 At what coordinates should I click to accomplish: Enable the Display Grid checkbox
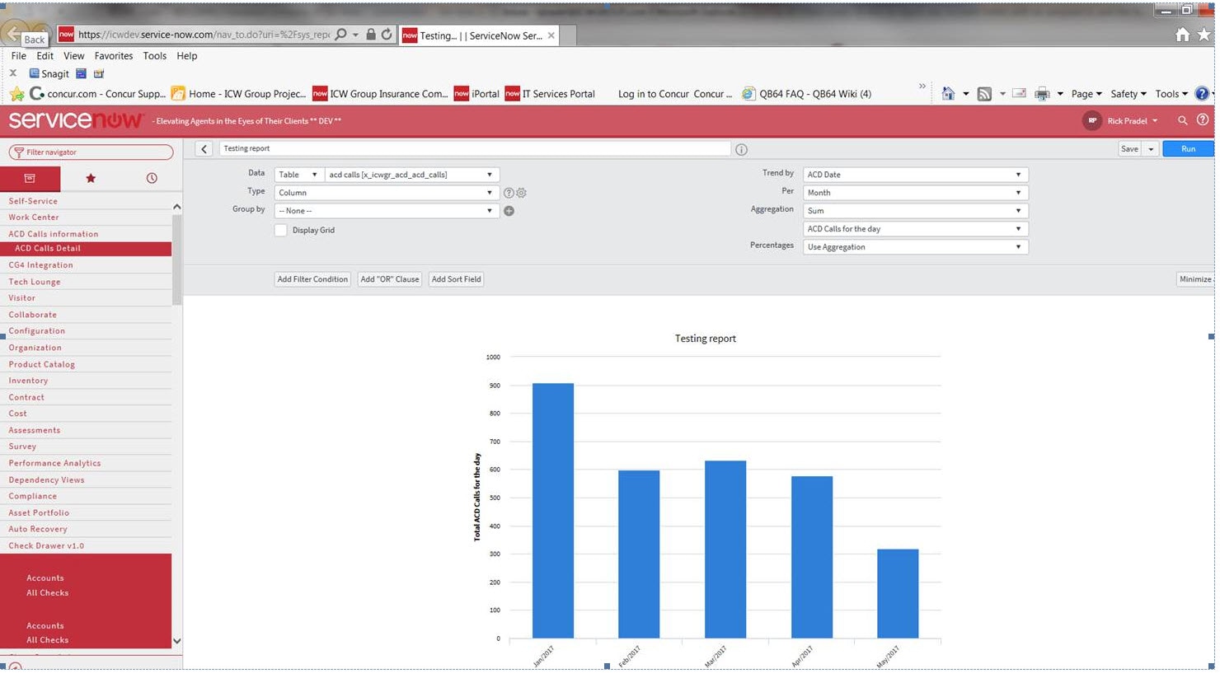[x=281, y=231]
